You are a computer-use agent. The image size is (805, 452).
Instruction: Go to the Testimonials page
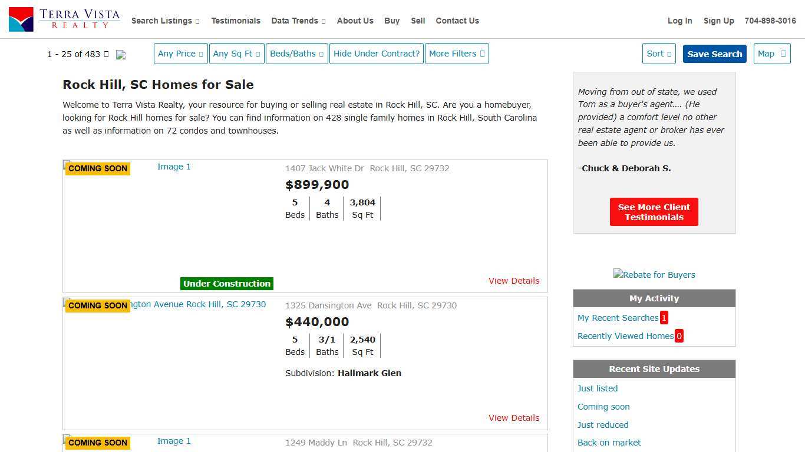point(236,21)
